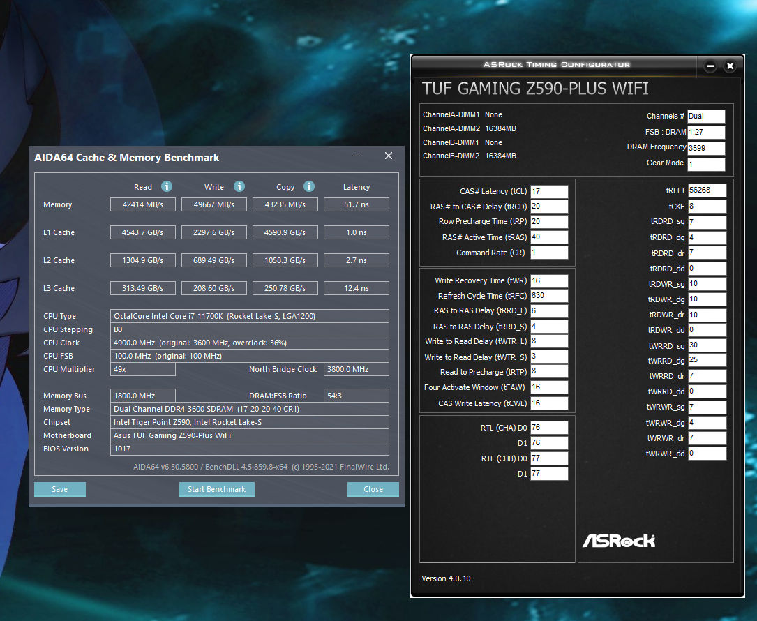Click the Motherboard Asus TUF Gaming field
The image size is (757, 621).
click(x=250, y=435)
